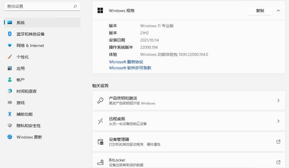Screen dimensions: 289x168
Task: Click the gamepad icon beside 游戏
Action: pyautogui.click(x=10, y=102)
